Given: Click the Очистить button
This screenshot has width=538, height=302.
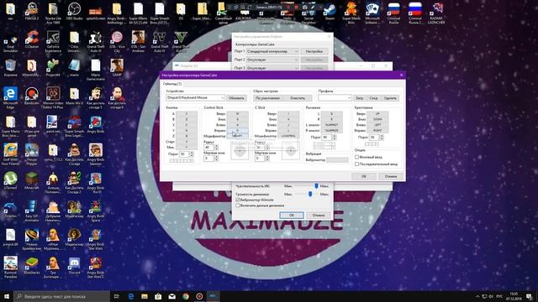Looking at the screenshot, I should point(297,98).
